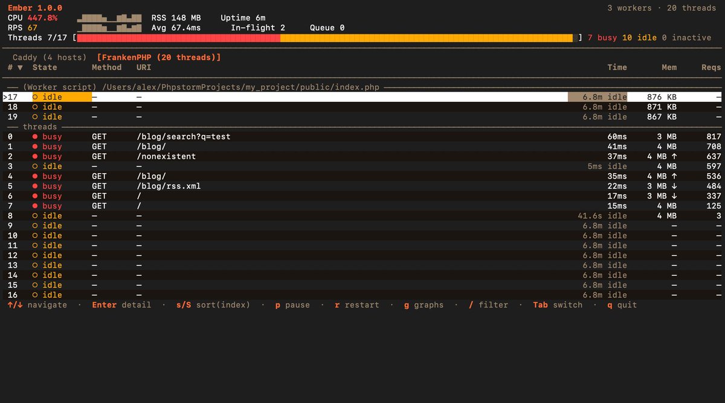Click the 's/S sort(index)' shortcut hint
The height and width of the screenshot is (403, 725).
pos(213,305)
